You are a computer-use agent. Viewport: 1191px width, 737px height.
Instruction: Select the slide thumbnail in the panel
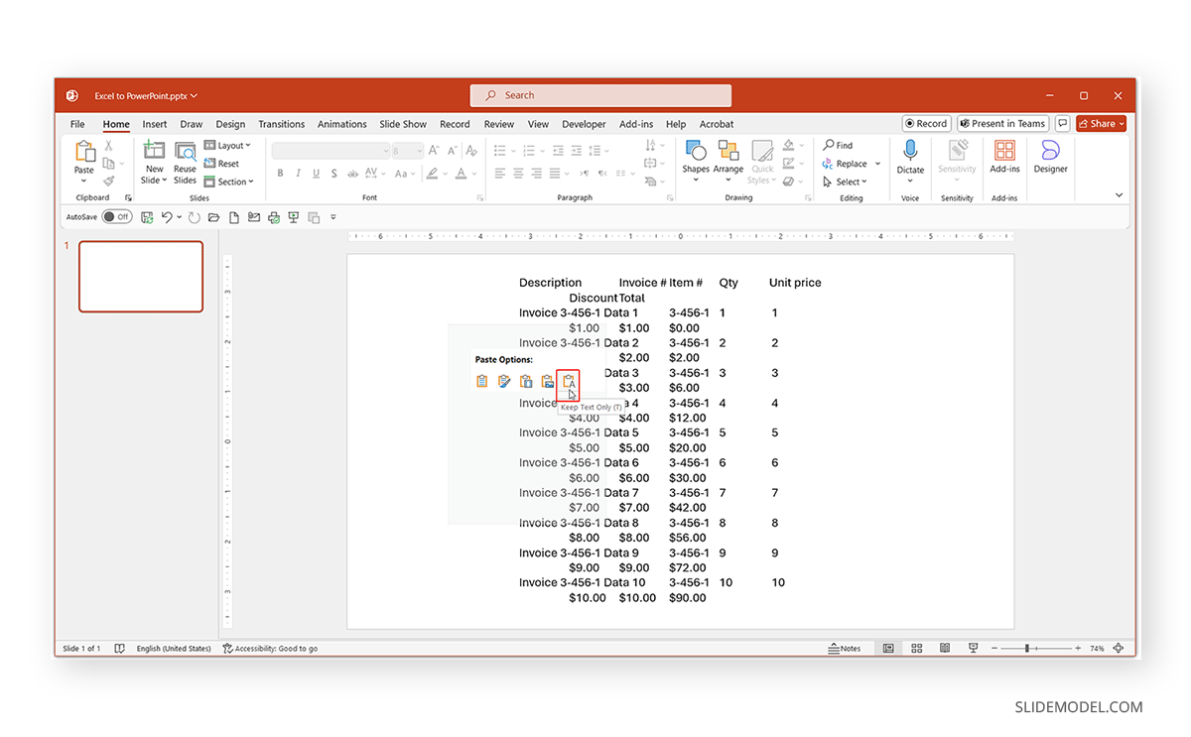[140, 277]
